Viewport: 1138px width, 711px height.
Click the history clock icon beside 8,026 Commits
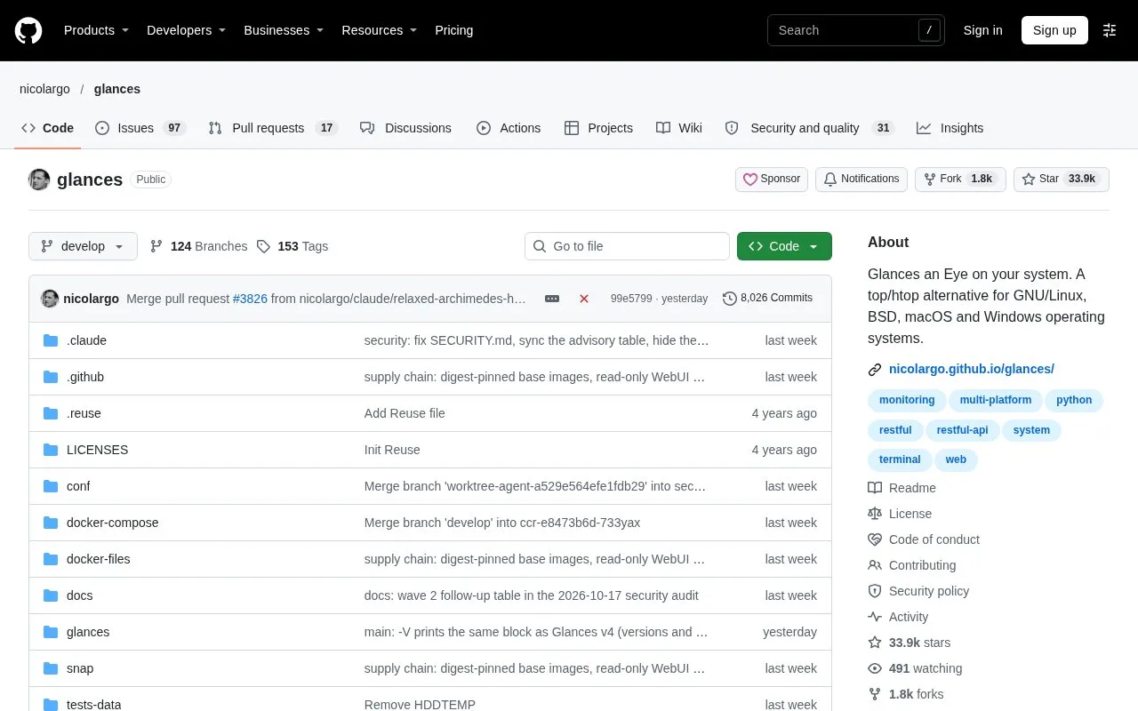pyautogui.click(x=730, y=299)
